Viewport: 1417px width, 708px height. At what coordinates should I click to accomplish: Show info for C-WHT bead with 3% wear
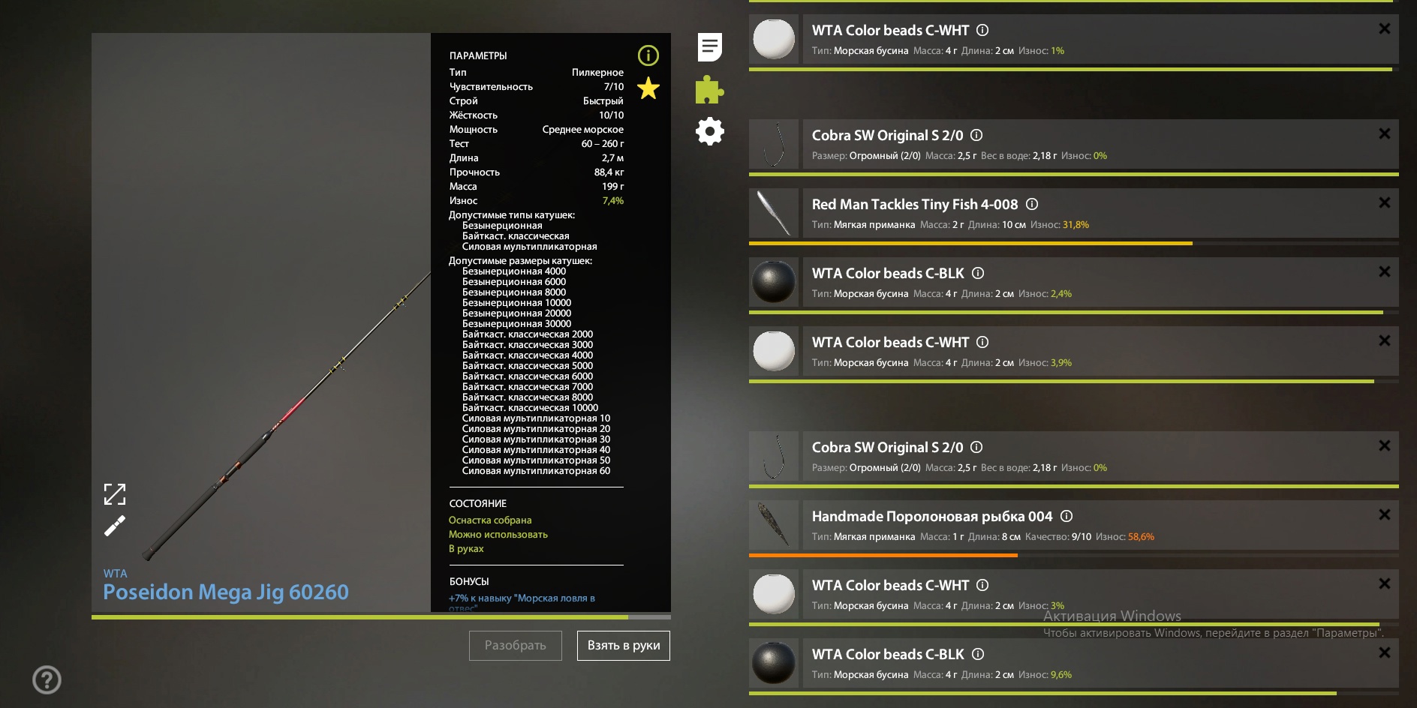(982, 585)
